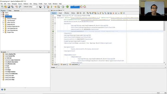Viewport: 167px width, 94px height.
Task: Click the New File toolbar icon
Action: tap(2, 7)
